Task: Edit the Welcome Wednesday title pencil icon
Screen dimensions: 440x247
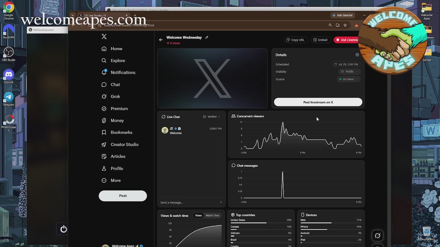Action: point(207,37)
